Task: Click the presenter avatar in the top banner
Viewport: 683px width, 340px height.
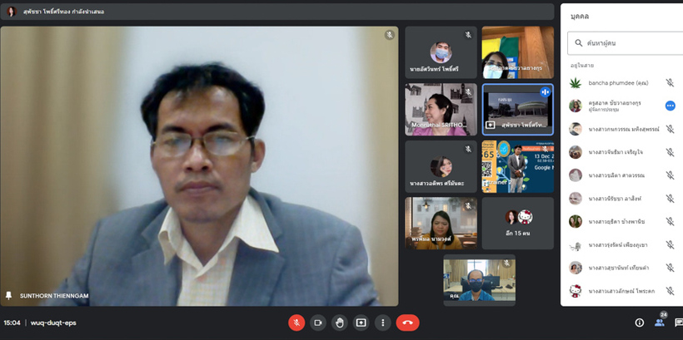Action: [x=12, y=12]
